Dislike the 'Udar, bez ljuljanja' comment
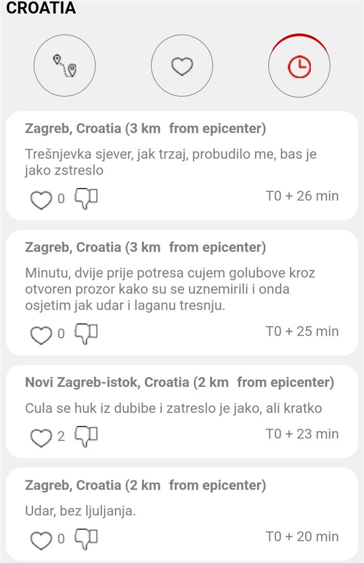 click(x=86, y=538)
